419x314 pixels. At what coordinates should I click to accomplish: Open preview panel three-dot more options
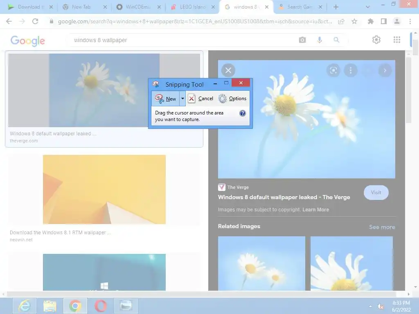(x=351, y=70)
